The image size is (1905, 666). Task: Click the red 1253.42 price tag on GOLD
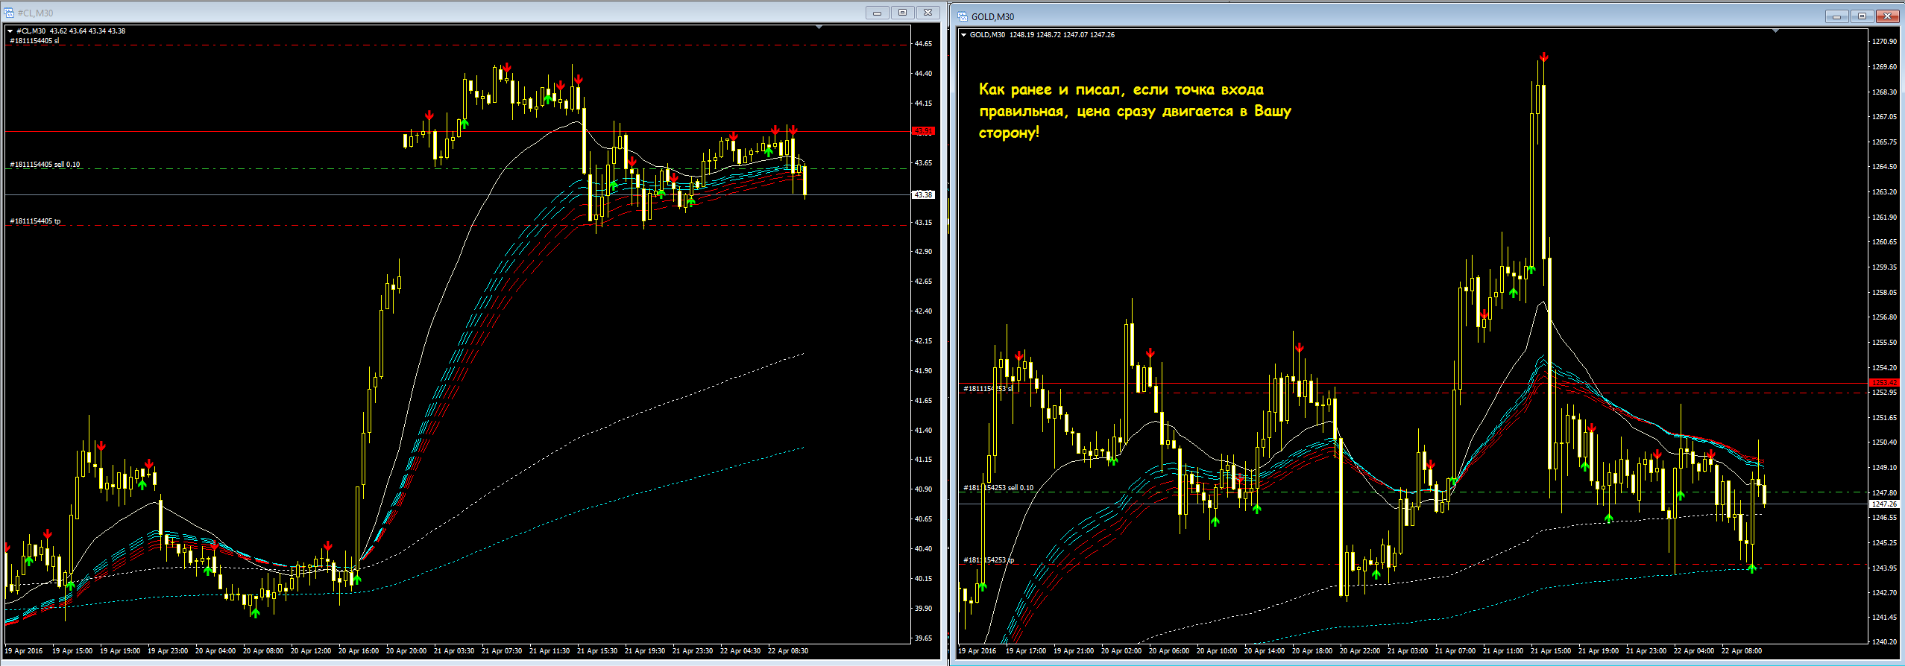coord(1884,383)
